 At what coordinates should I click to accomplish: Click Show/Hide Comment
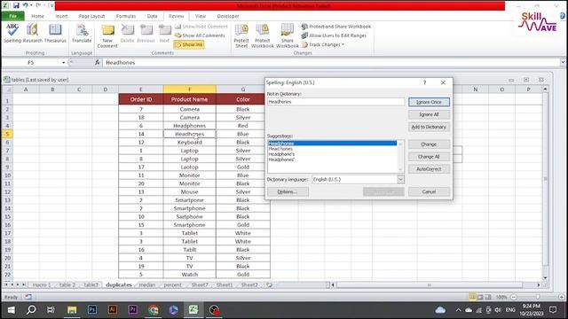pos(201,27)
